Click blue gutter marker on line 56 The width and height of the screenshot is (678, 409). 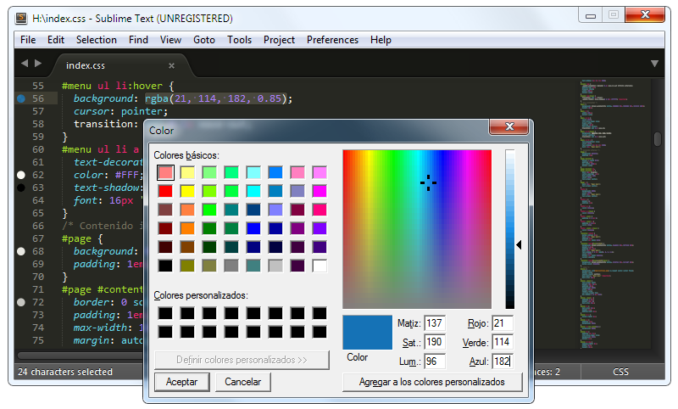pos(20,98)
